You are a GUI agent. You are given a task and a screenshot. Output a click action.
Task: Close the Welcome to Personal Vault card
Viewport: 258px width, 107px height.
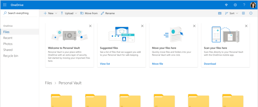pos(90,26)
